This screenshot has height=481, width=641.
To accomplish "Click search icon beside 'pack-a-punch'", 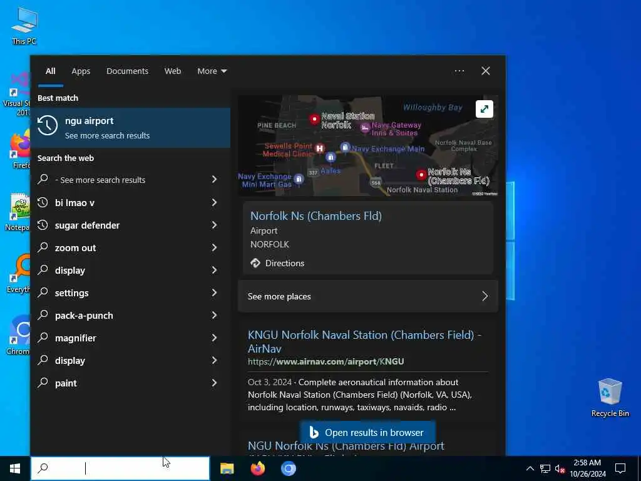I will (x=43, y=314).
